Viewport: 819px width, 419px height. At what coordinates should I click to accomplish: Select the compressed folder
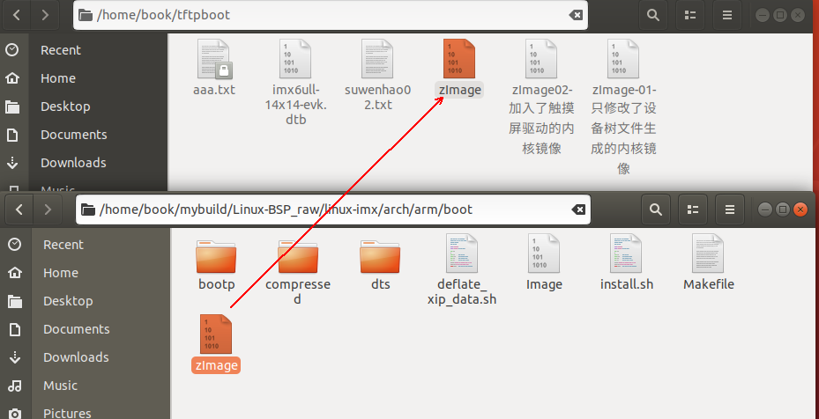pyautogui.click(x=298, y=257)
